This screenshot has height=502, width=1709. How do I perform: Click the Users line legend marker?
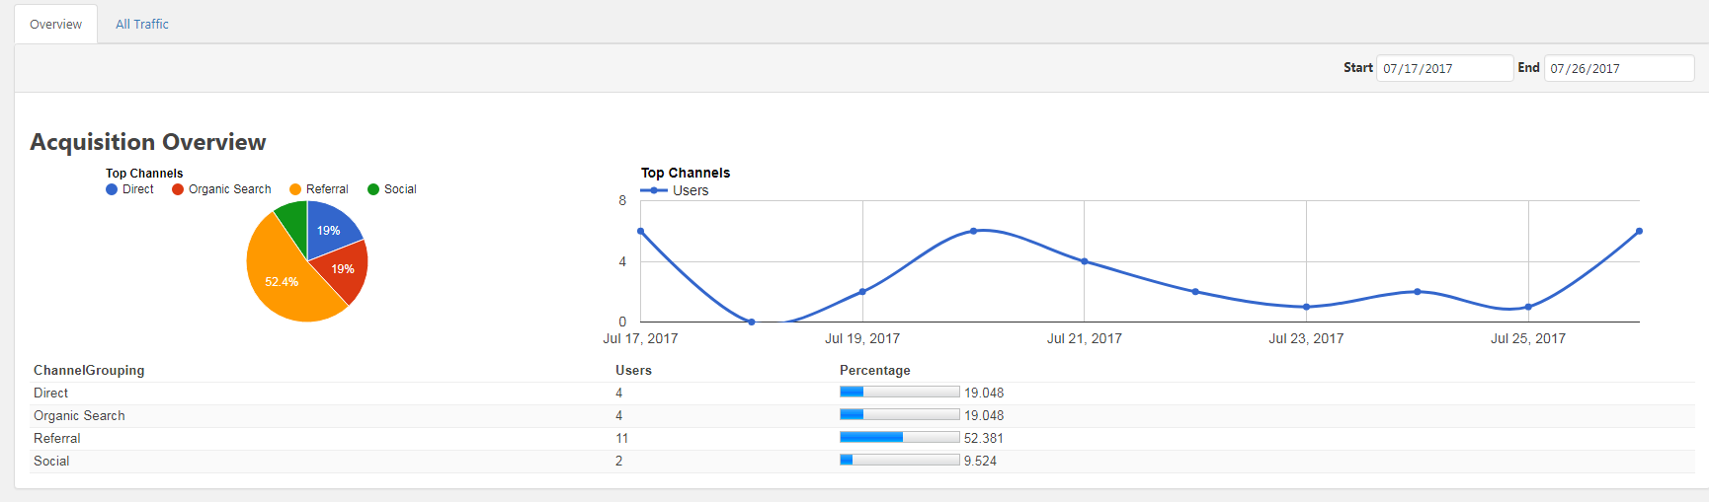[654, 190]
